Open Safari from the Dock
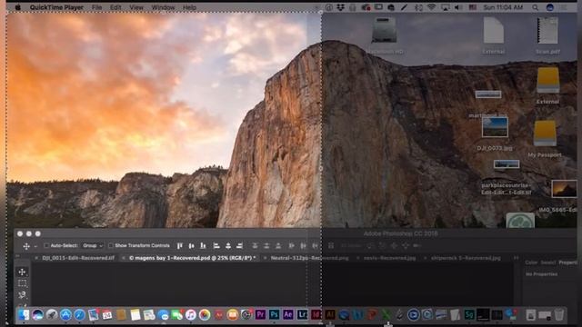The image size is (582, 327). point(79,315)
